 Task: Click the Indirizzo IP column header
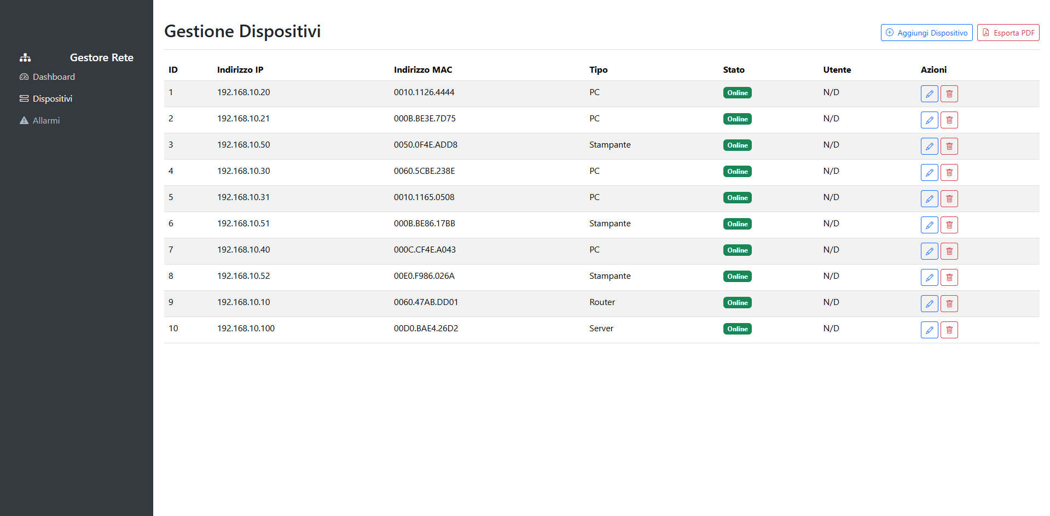point(240,70)
